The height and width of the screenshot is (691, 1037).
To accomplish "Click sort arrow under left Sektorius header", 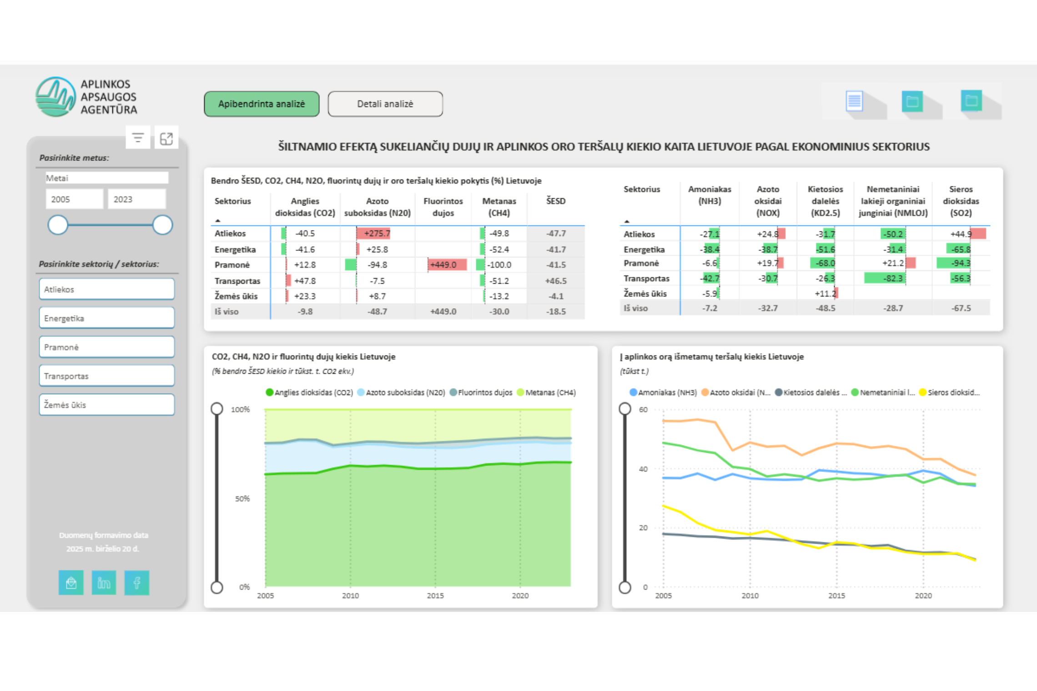I will point(218,220).
